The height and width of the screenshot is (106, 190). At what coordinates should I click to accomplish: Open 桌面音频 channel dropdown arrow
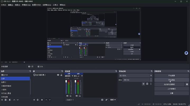tap(73, 76)
